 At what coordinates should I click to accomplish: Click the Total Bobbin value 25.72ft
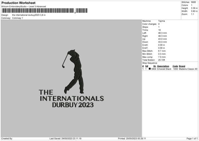click(162, 60)
